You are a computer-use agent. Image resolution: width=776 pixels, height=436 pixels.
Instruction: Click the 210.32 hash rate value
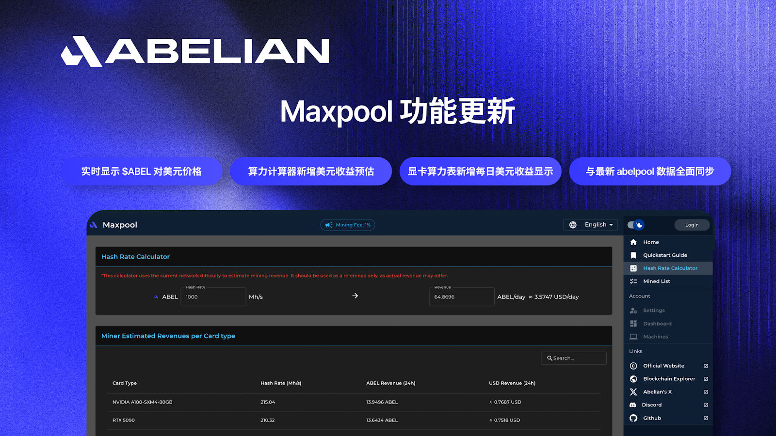click(268, 420)
